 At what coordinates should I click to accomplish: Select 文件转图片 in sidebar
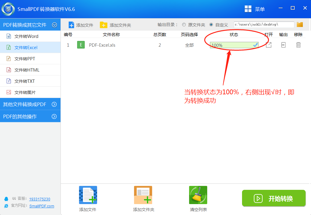[30, 92]
